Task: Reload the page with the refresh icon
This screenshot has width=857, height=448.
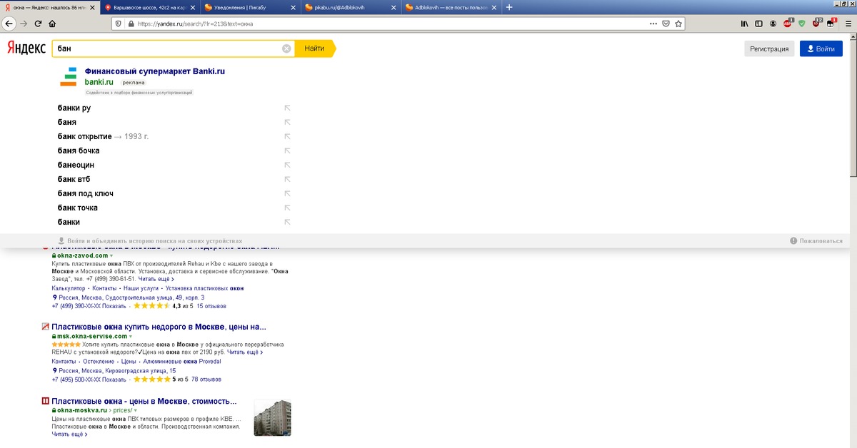Action: [x=39, y=24]
